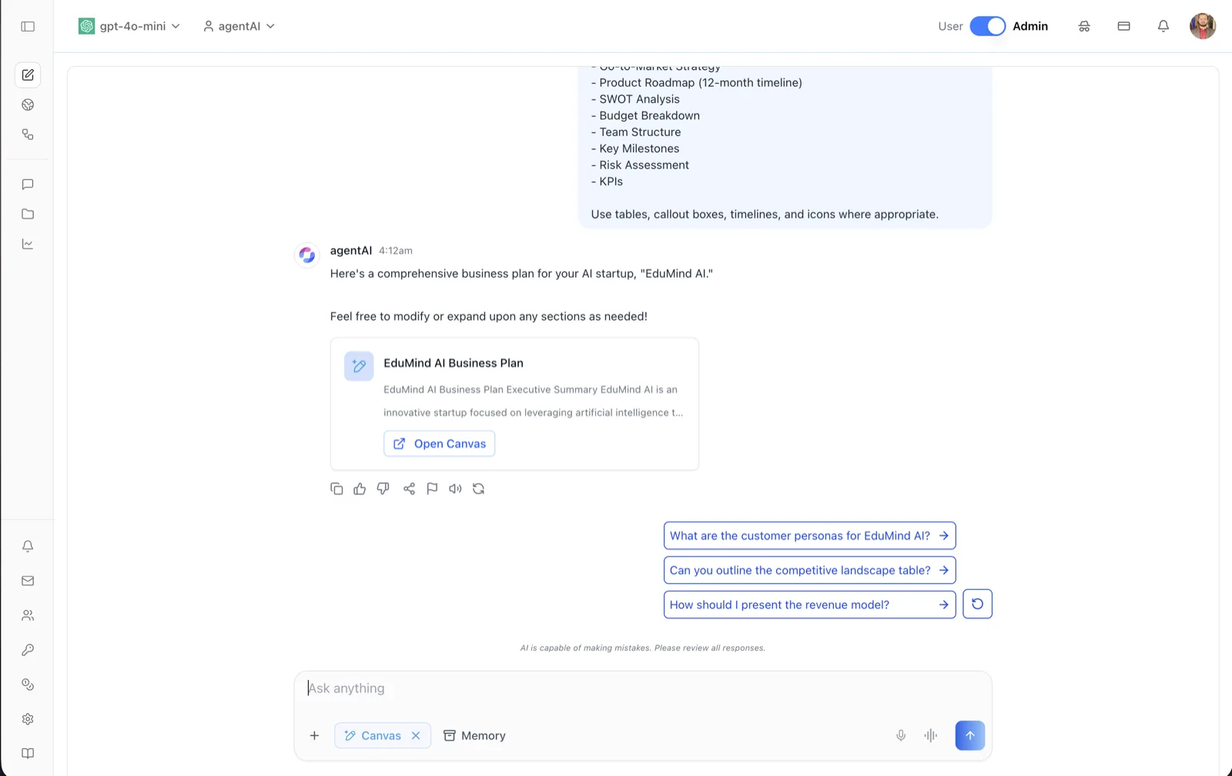Toggle the Memory option
Screen dimensions: 1232x776
click(474, 735)
